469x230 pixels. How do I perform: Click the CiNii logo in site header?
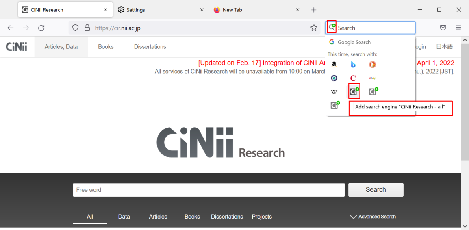coord(16,47)
